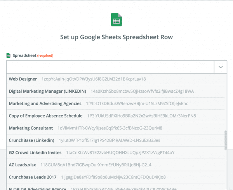Click into the Spreadsheet search input field

pyautogui.click(x=110, y=67)
